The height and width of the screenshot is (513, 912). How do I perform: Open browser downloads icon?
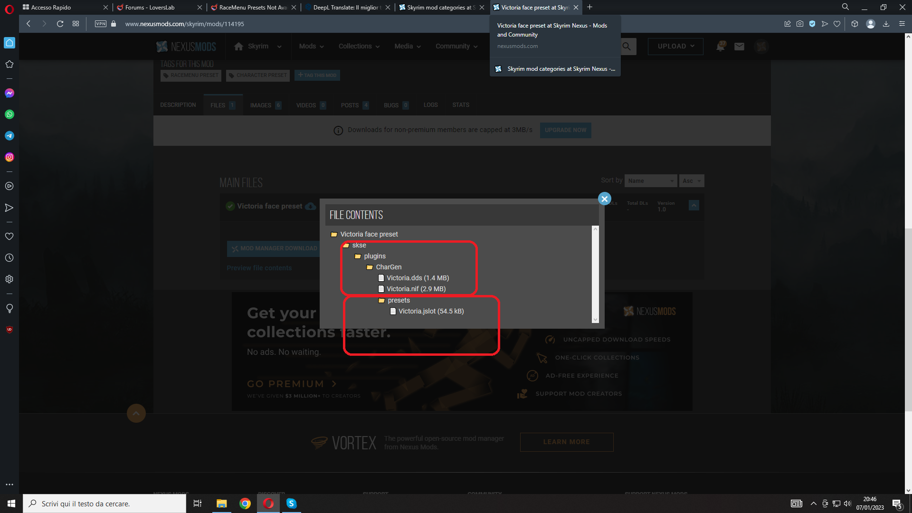point(886,24)
